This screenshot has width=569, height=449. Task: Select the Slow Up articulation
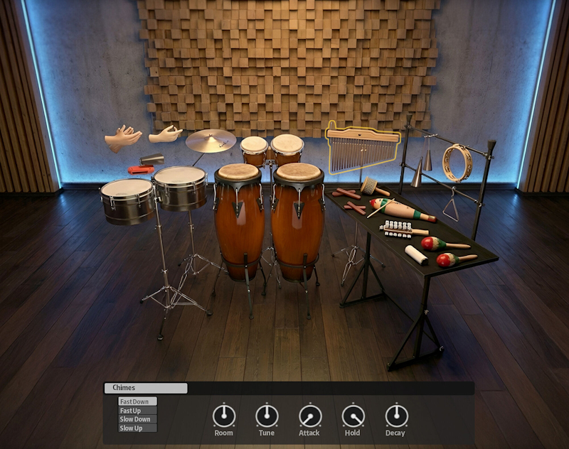137,428
